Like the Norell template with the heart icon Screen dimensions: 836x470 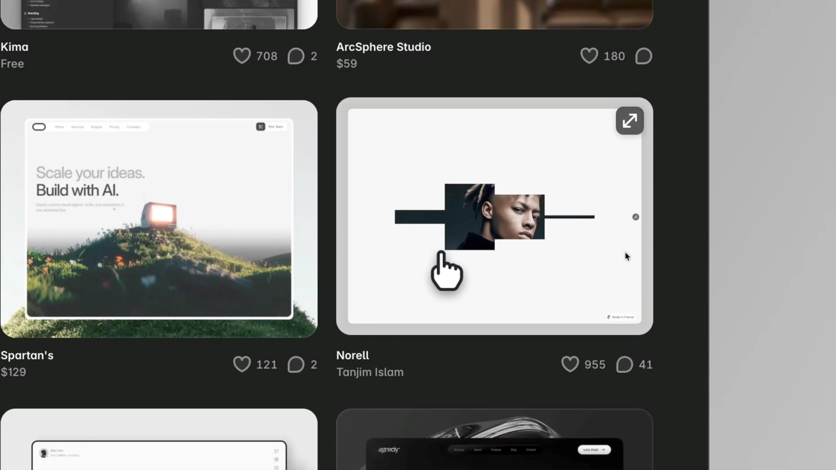click(570, 364)
